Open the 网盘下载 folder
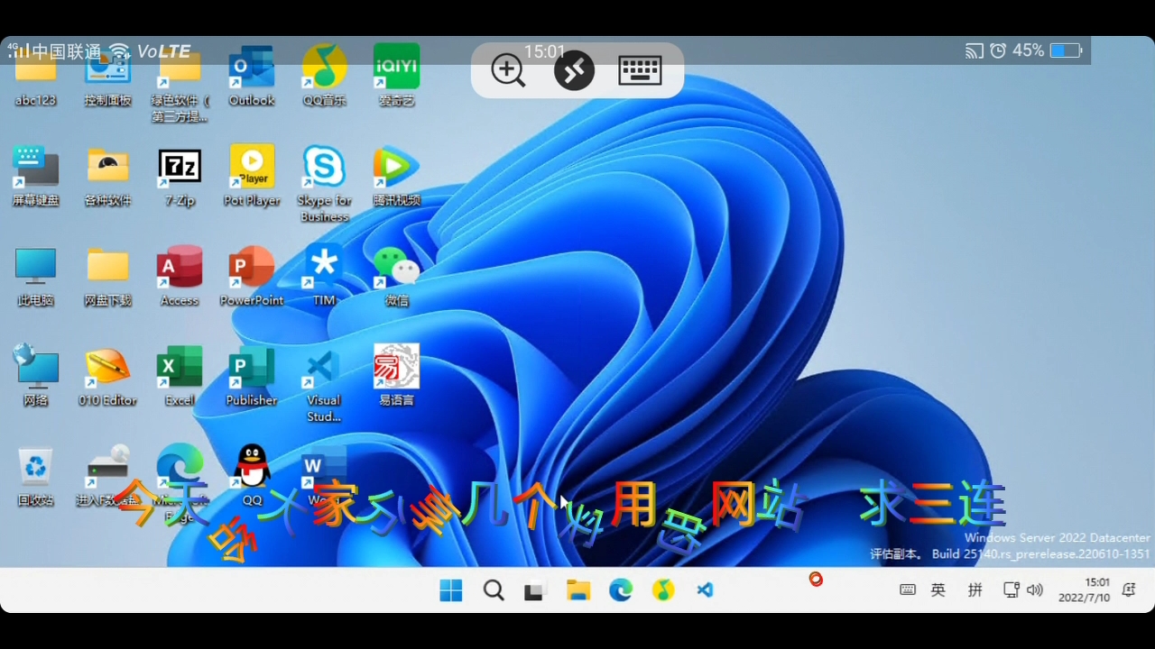Viewport: 1155px width, 649px height. pos(108,276)
